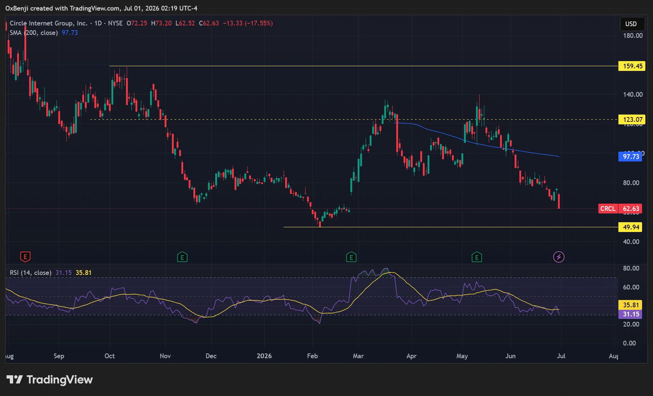Click the TradingView logo
Screen dimensions: 653x396
click(50, 380)
